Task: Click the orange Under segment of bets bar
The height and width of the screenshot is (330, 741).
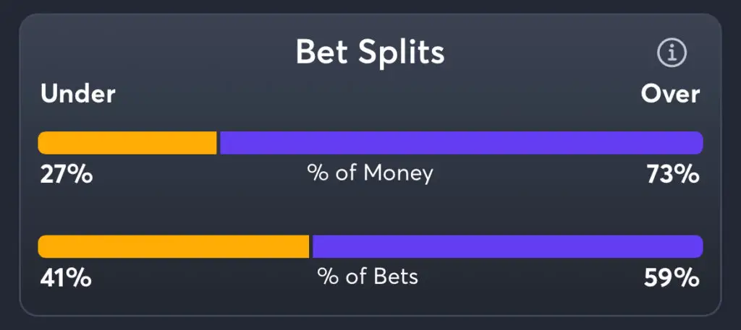Action: (173, 246)
